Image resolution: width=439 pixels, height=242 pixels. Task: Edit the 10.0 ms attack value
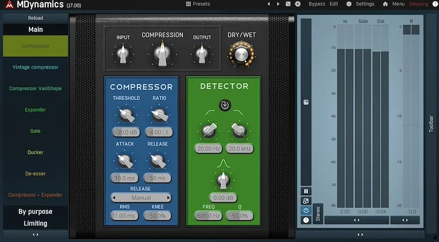pos(125,178)
